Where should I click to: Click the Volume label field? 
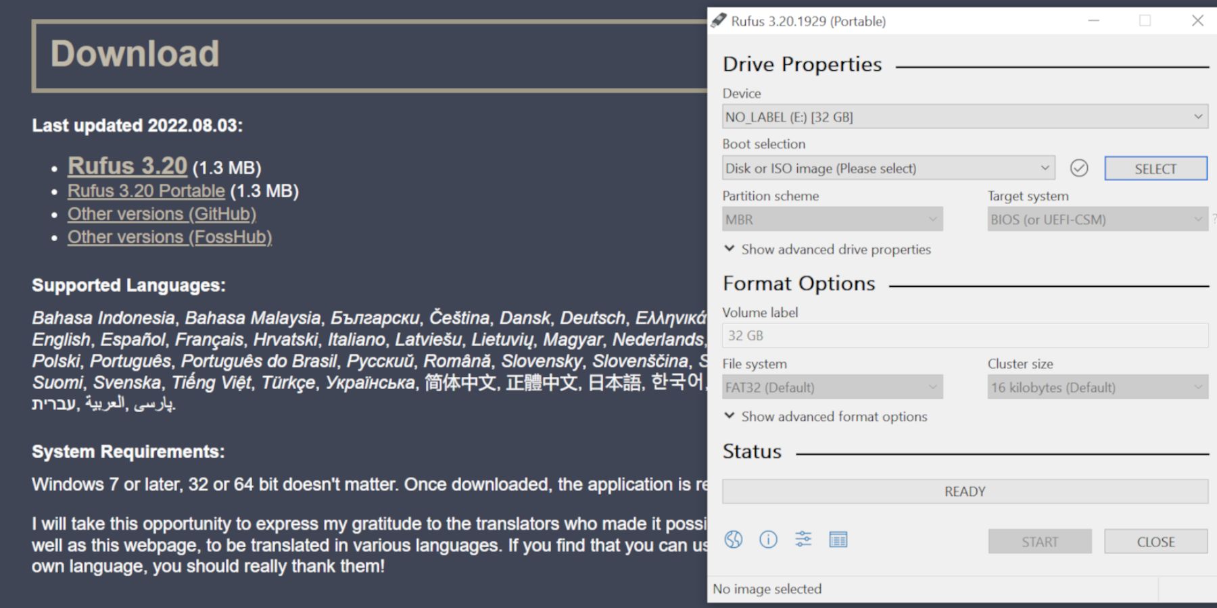pos(965,336)
